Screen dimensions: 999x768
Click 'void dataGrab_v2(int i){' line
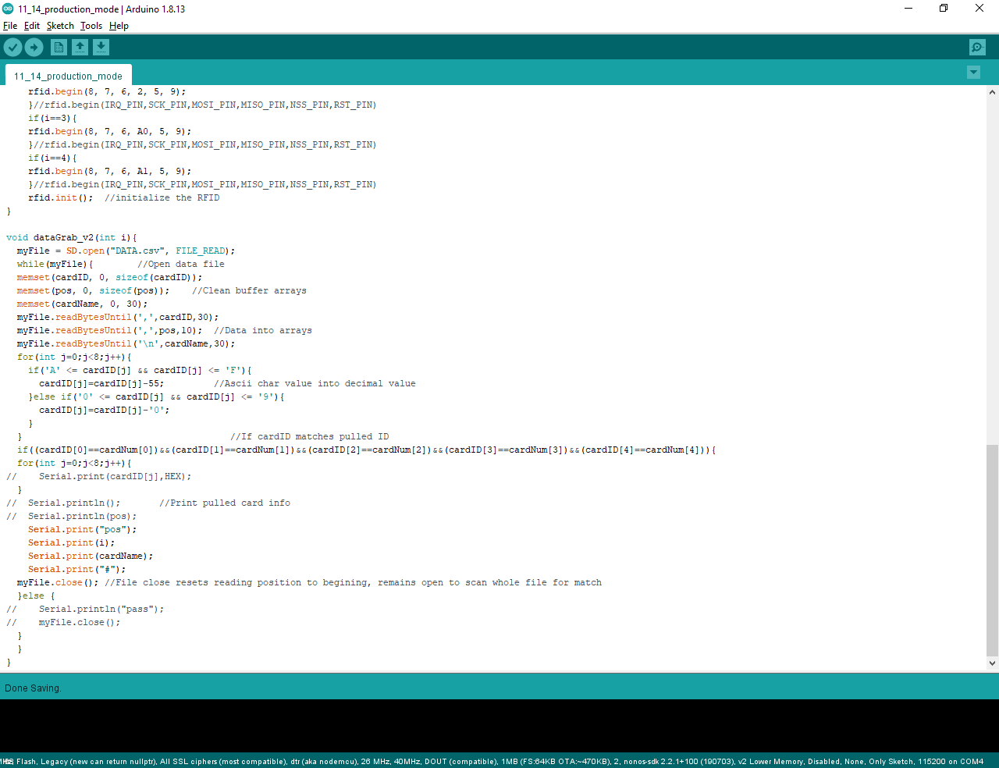(x=72, y=237)
